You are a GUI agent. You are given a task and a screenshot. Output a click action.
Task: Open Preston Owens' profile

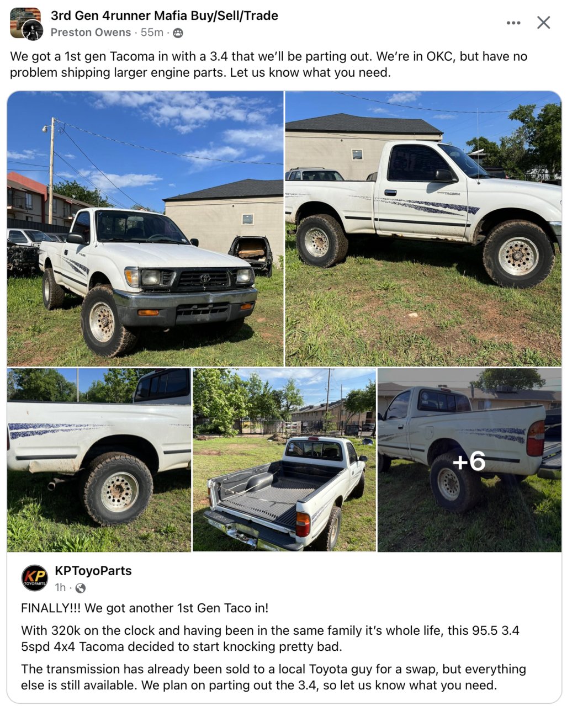click(x=91, y=33)
